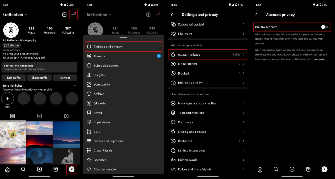Image resolution: width=335 pixels, height=179 pixels.
Task: Tap Share profile button
Action: pyautogui.click(x=39, y=78)
